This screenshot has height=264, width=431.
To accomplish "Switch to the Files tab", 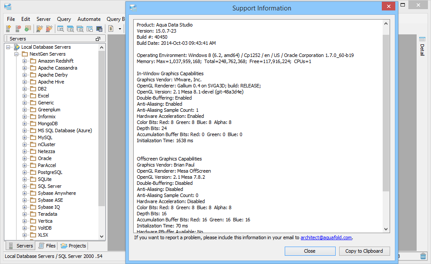I will (x=47, y=246).
